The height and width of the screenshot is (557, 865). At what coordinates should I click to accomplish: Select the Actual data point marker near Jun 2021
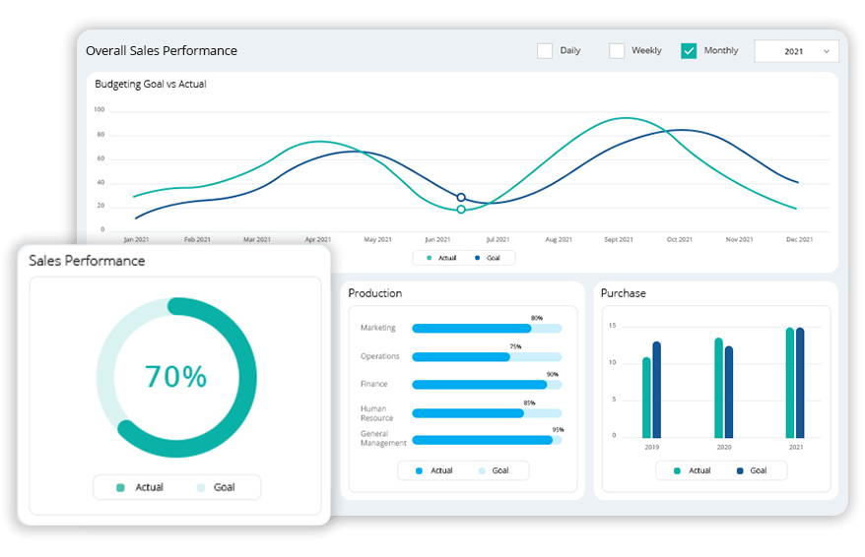coord(461,210)
